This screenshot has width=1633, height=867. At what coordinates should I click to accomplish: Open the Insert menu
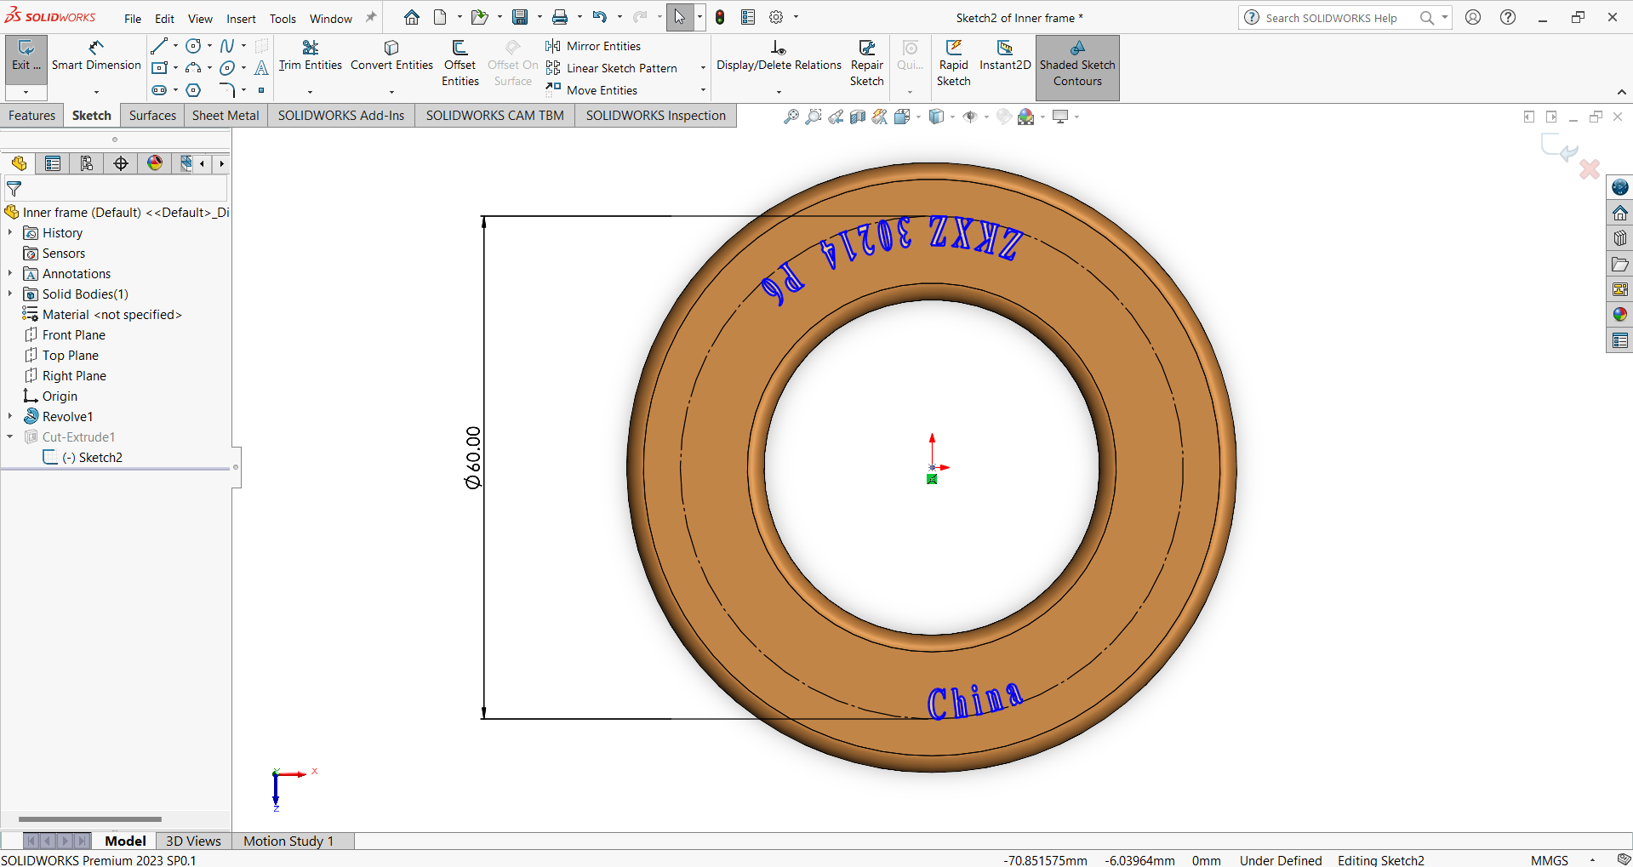[x=241, y=19]
